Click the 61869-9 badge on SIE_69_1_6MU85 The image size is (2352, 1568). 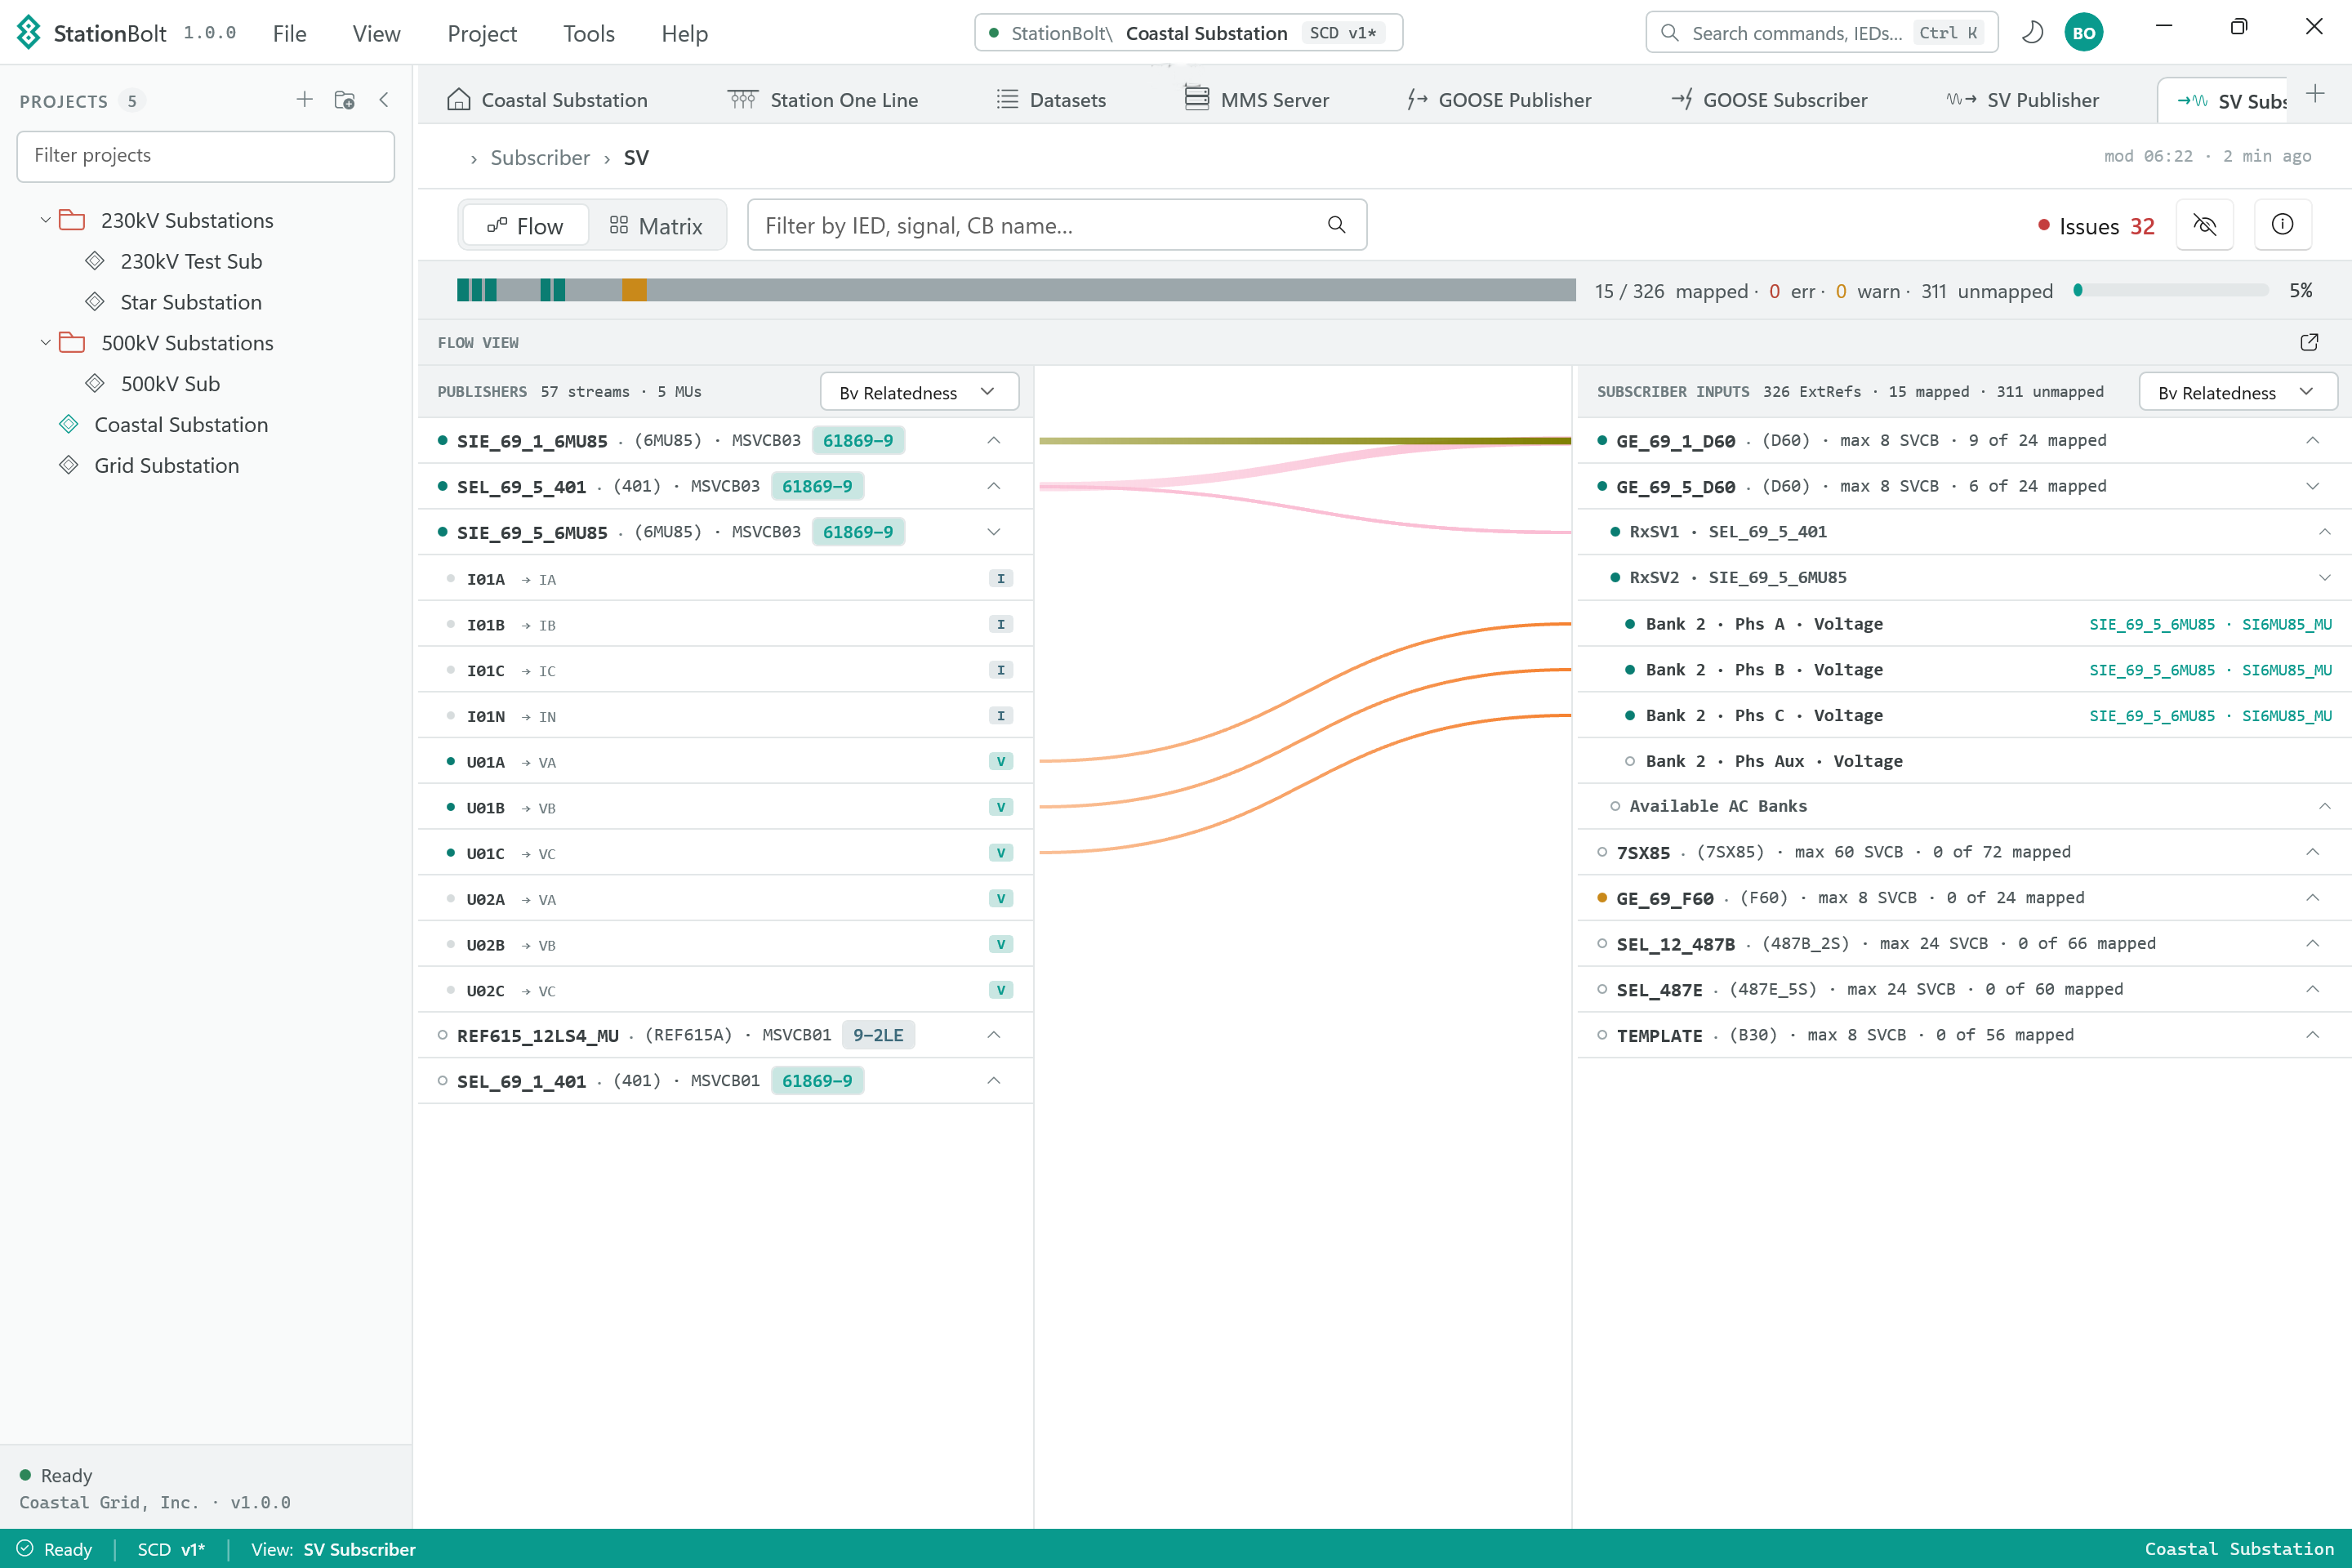(x=858, y=440)
